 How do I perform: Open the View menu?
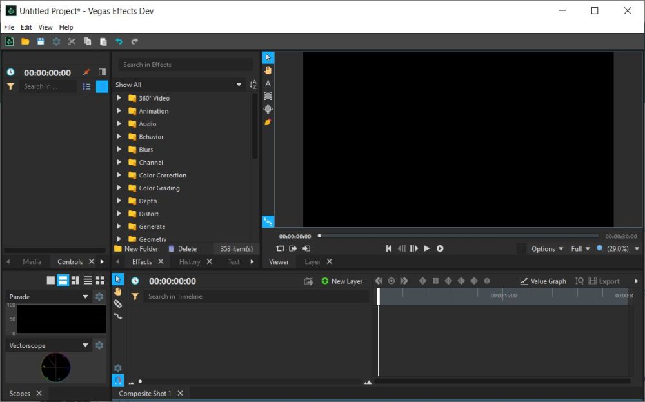[x=45, y=27]
